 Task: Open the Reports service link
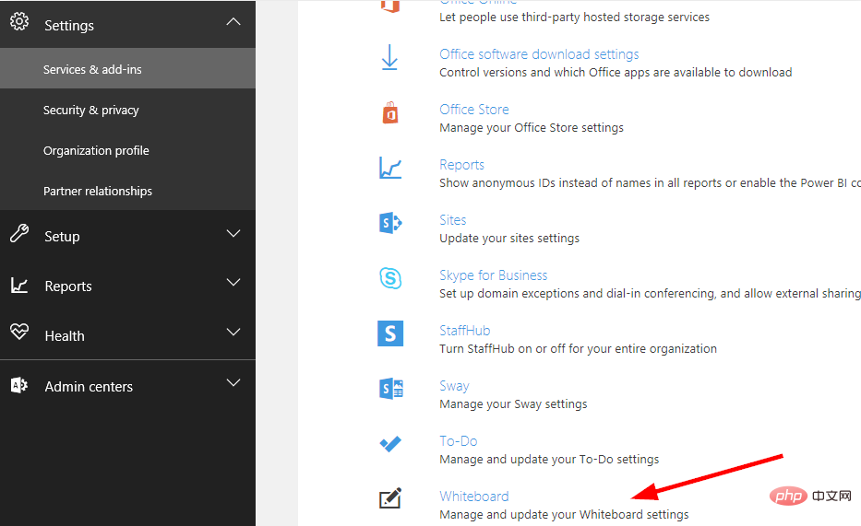(461, 165)
